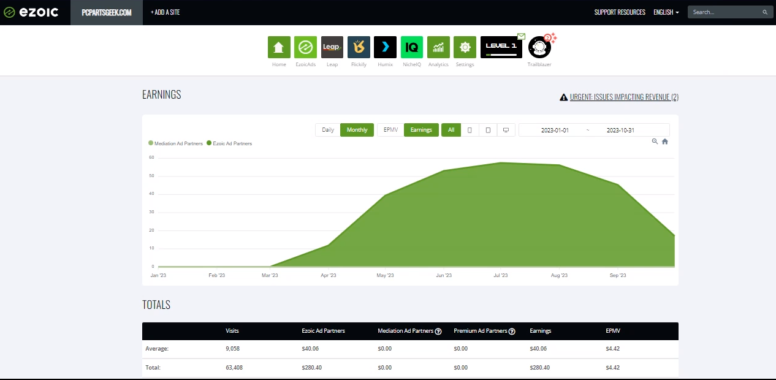
Task: Select the All devices toggle
Action: coord(451,130)
